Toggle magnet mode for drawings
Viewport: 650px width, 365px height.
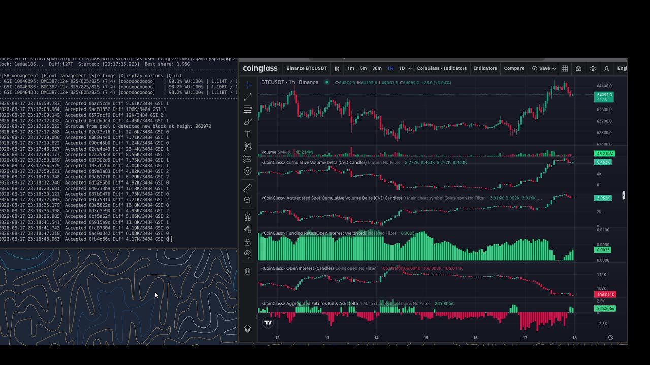248,217
